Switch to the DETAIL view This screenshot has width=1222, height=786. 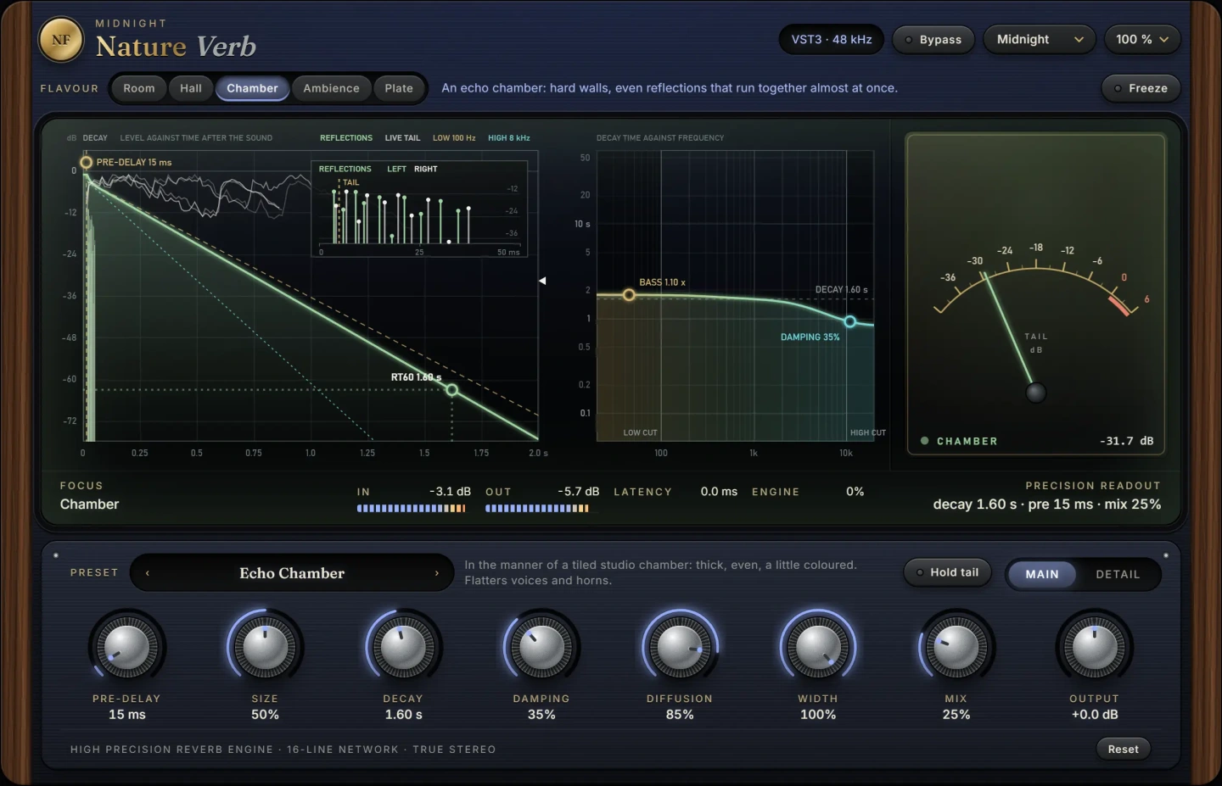pyautogui.click(x=1118, y=574)
